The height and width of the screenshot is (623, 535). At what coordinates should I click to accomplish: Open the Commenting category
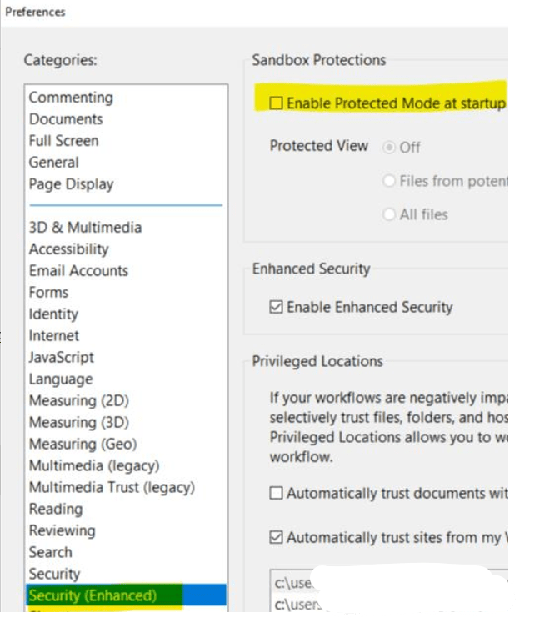[x=71, y=98]
